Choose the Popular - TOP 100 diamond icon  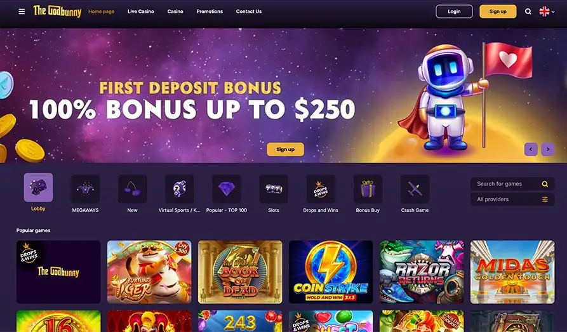227,189
